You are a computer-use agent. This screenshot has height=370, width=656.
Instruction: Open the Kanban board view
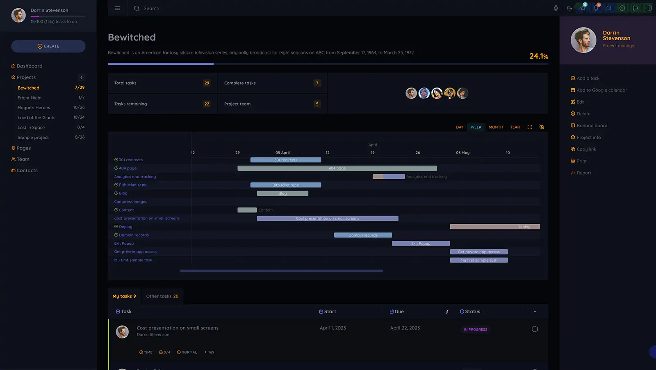[592, 125]
